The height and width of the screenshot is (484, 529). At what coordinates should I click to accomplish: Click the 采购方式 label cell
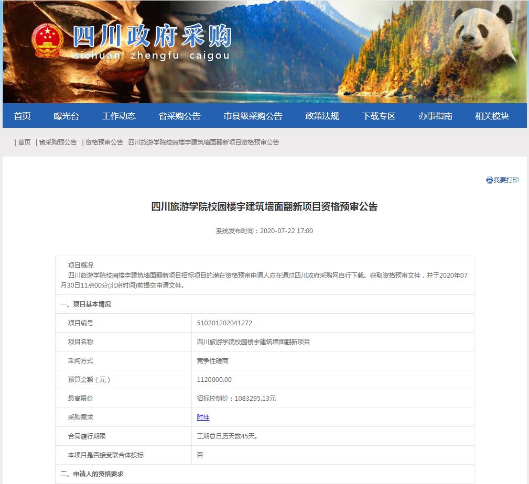pyautogui.click(x=124, y=360)
